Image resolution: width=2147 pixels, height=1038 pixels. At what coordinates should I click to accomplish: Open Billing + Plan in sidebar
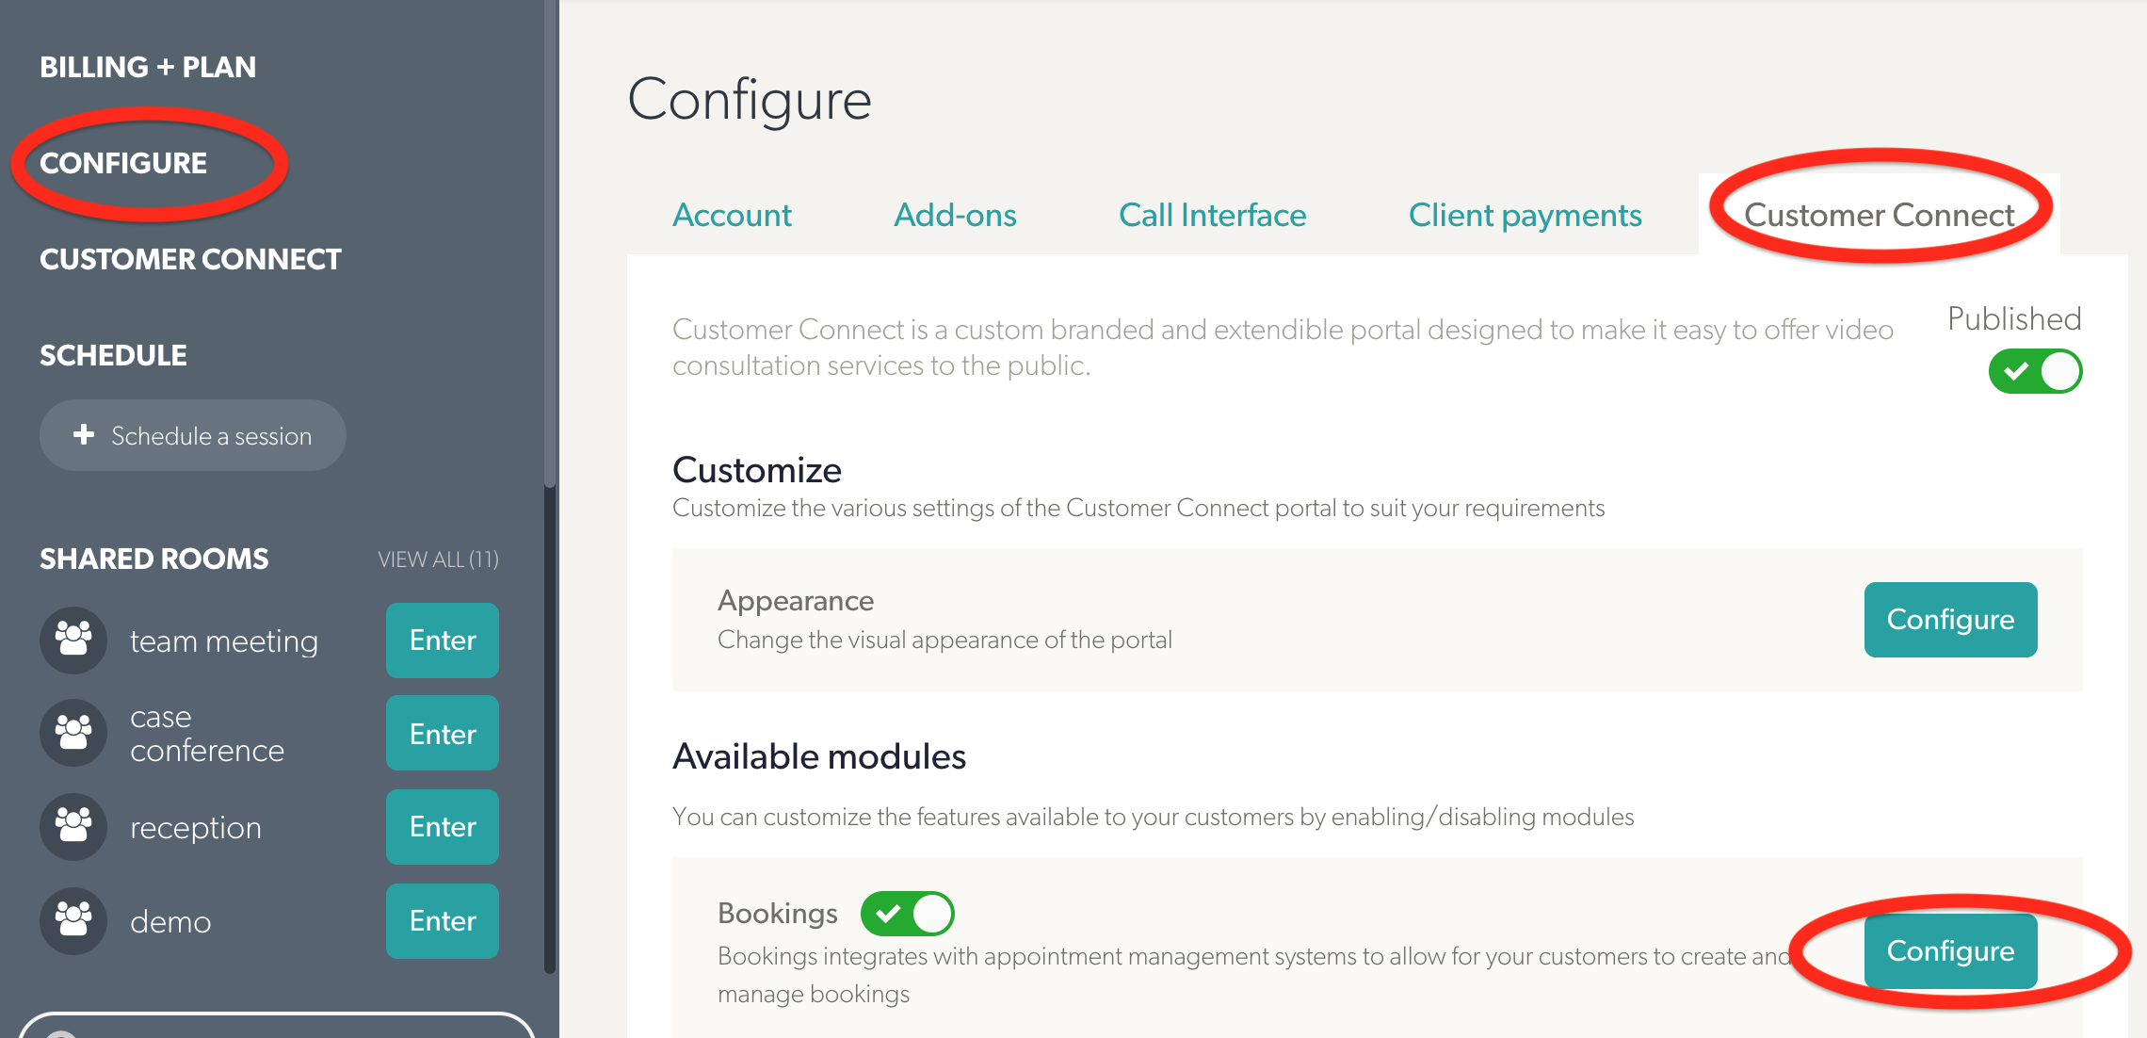[148, 67]
